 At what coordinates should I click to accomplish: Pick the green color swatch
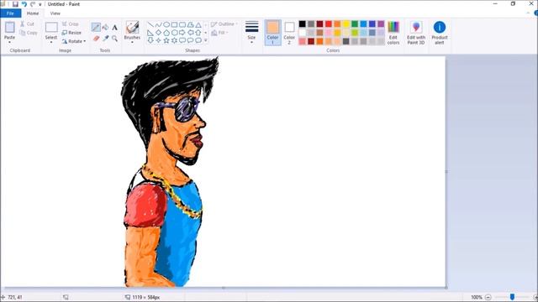[355, 23]
